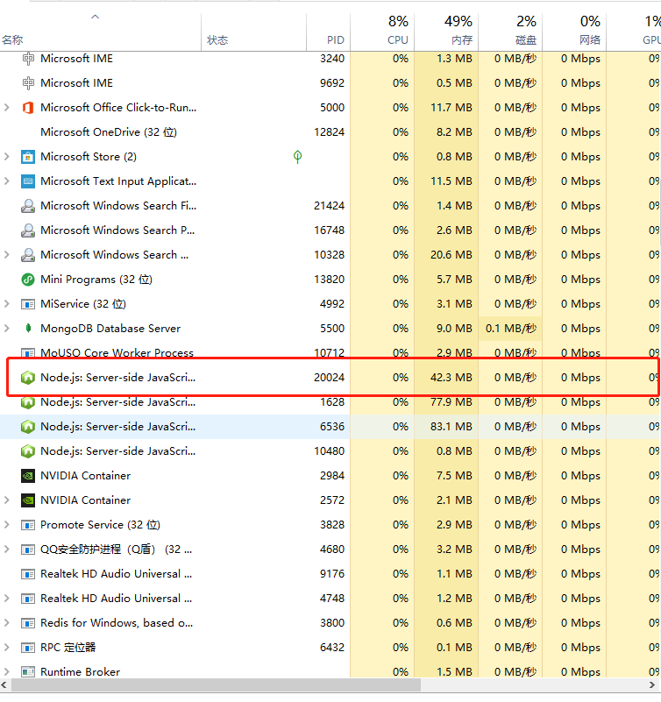Click the RPC 定位器 process icon
The image size is (661, 702).
28,648
